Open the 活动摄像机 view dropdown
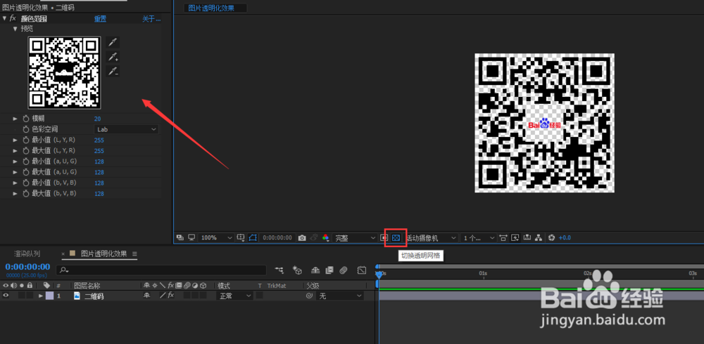704x344 pixels. click(431, 237)
